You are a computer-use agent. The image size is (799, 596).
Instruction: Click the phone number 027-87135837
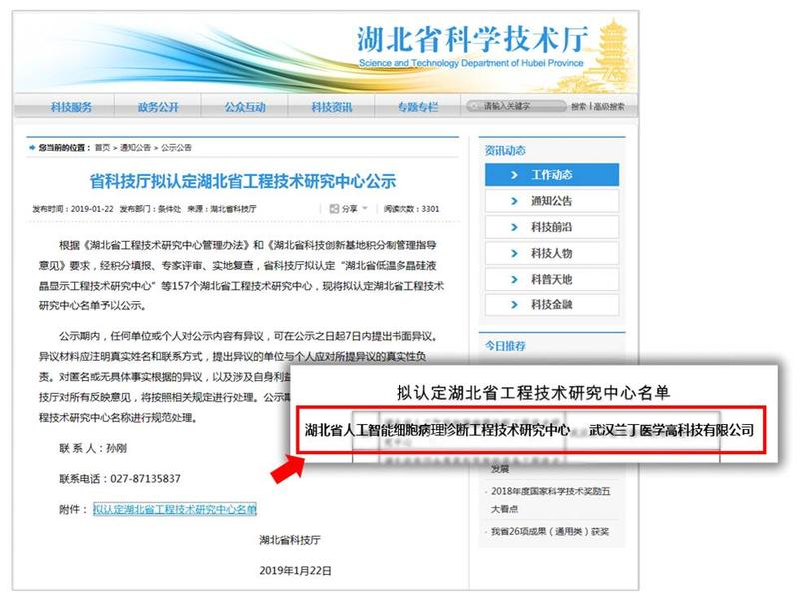tap(145, 479)
